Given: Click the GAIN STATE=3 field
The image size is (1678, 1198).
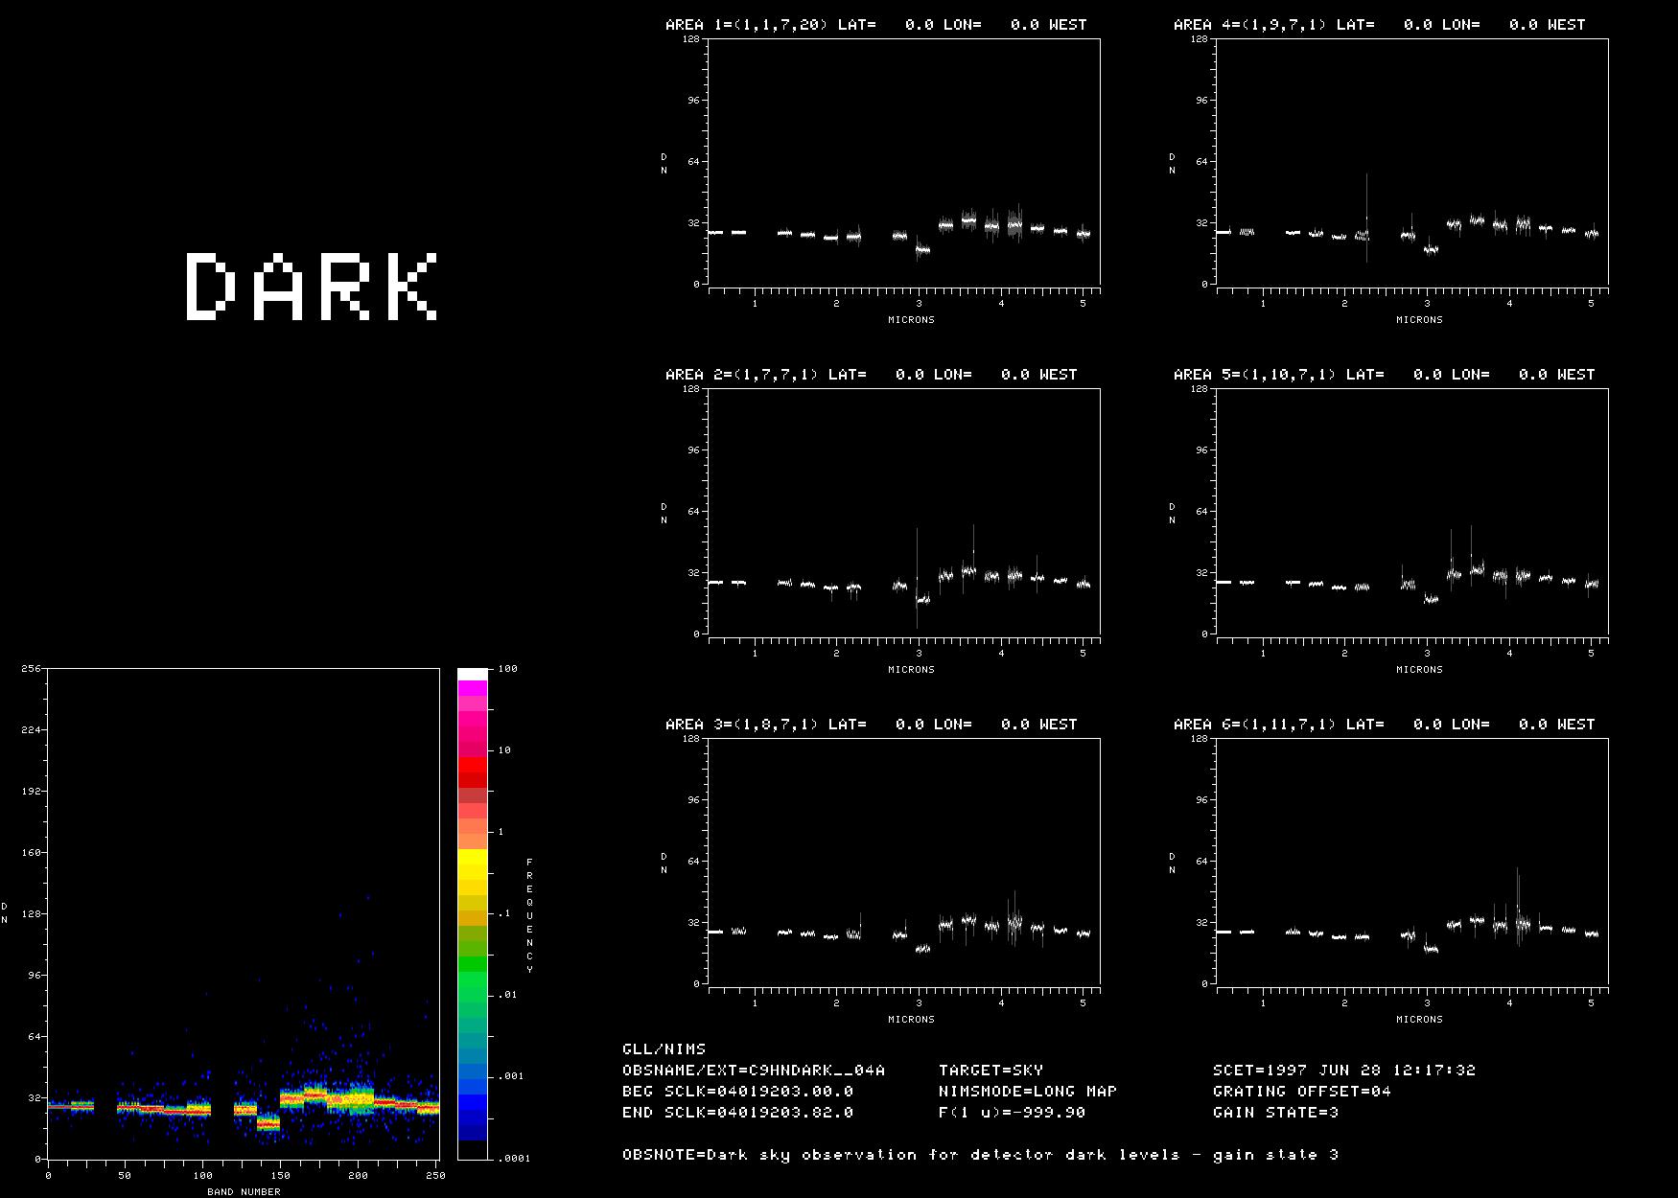Looking at the screenshot, I should click(x=1275, y=1113).
